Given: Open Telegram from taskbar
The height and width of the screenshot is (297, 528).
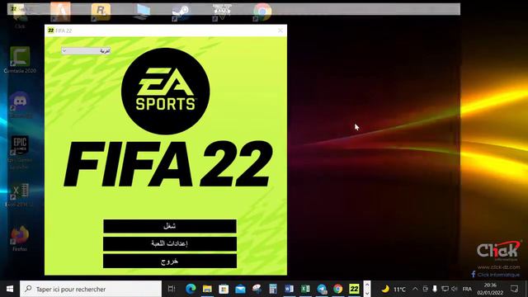Looking at the screenshot, I should pyautogui.click(x=322, y=289).
